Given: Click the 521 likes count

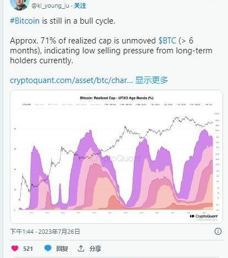Looking at the screenshot, I should (x=28, y=249).
